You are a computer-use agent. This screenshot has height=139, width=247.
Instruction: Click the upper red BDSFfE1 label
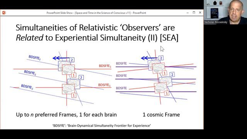tap(105, 66)
